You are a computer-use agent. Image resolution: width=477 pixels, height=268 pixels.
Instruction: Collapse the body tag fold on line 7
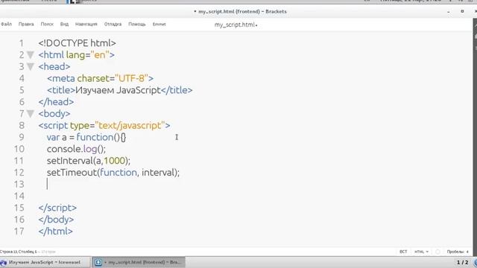click(30, 114)
